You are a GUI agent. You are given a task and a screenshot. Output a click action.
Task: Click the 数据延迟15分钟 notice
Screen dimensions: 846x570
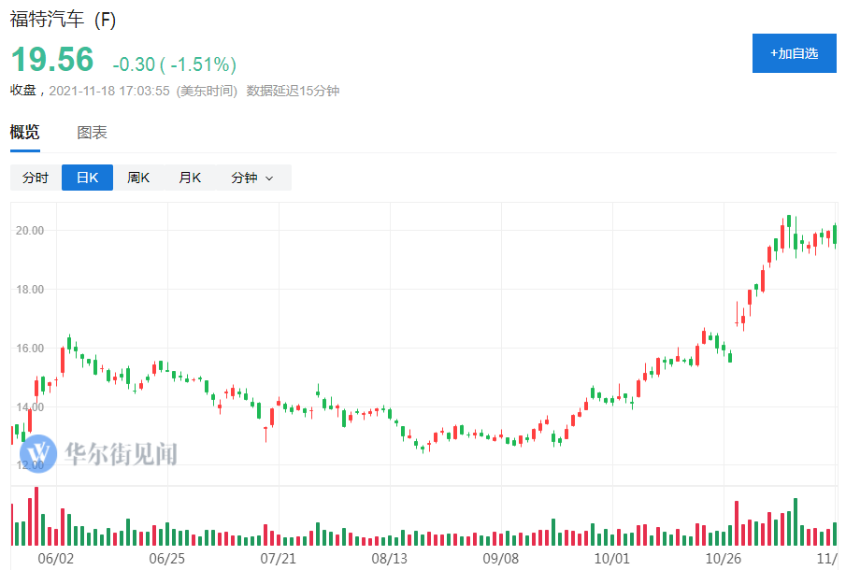coord(293,91)
